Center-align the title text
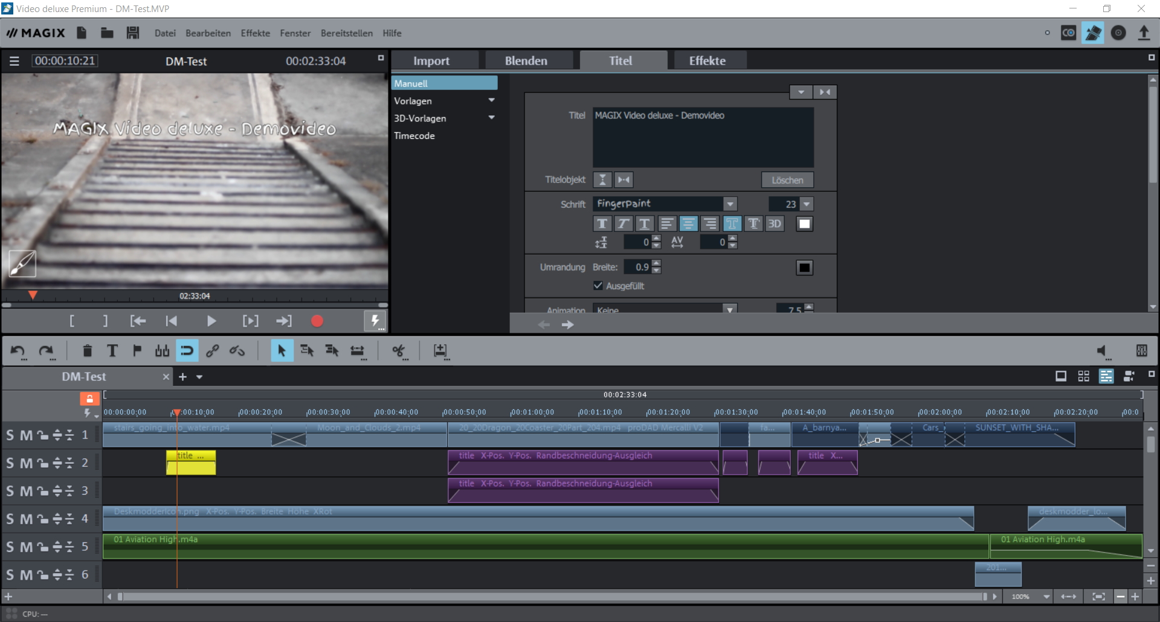The height and width of the screenshot is (622, 1160). [x=688, y=224]
